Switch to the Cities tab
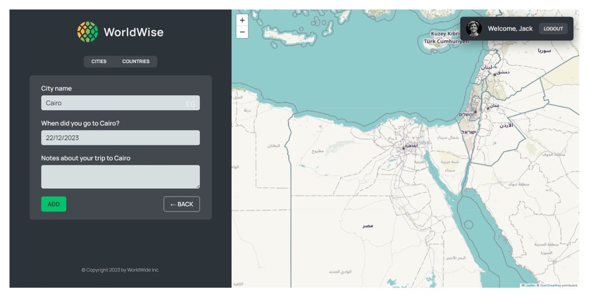 click(x=99, y=61)
